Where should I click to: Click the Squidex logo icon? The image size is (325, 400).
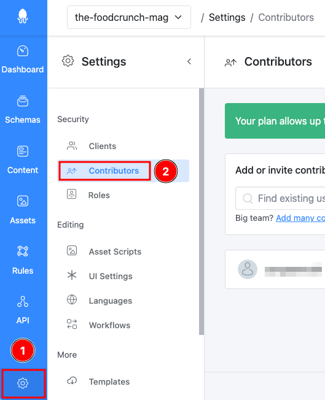[x=23, y=16]
